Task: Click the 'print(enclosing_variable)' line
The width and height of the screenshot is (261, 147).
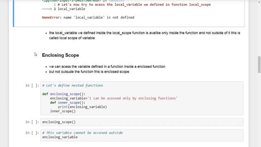Action: pyautogui.click(x=82, y=107)
